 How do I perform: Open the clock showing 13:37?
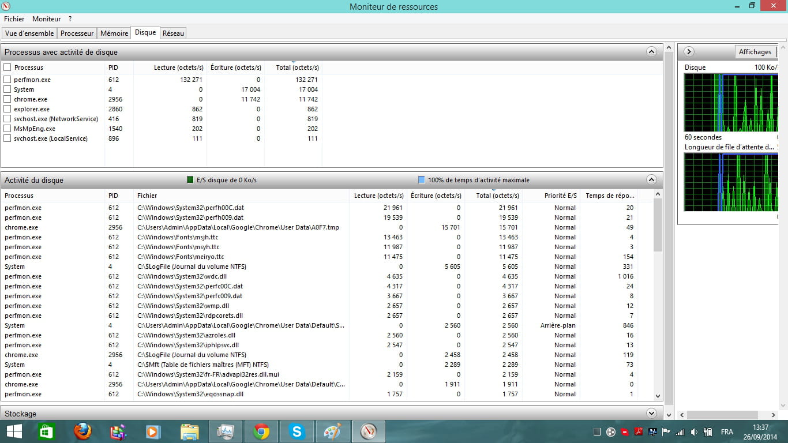coord(761,432)
